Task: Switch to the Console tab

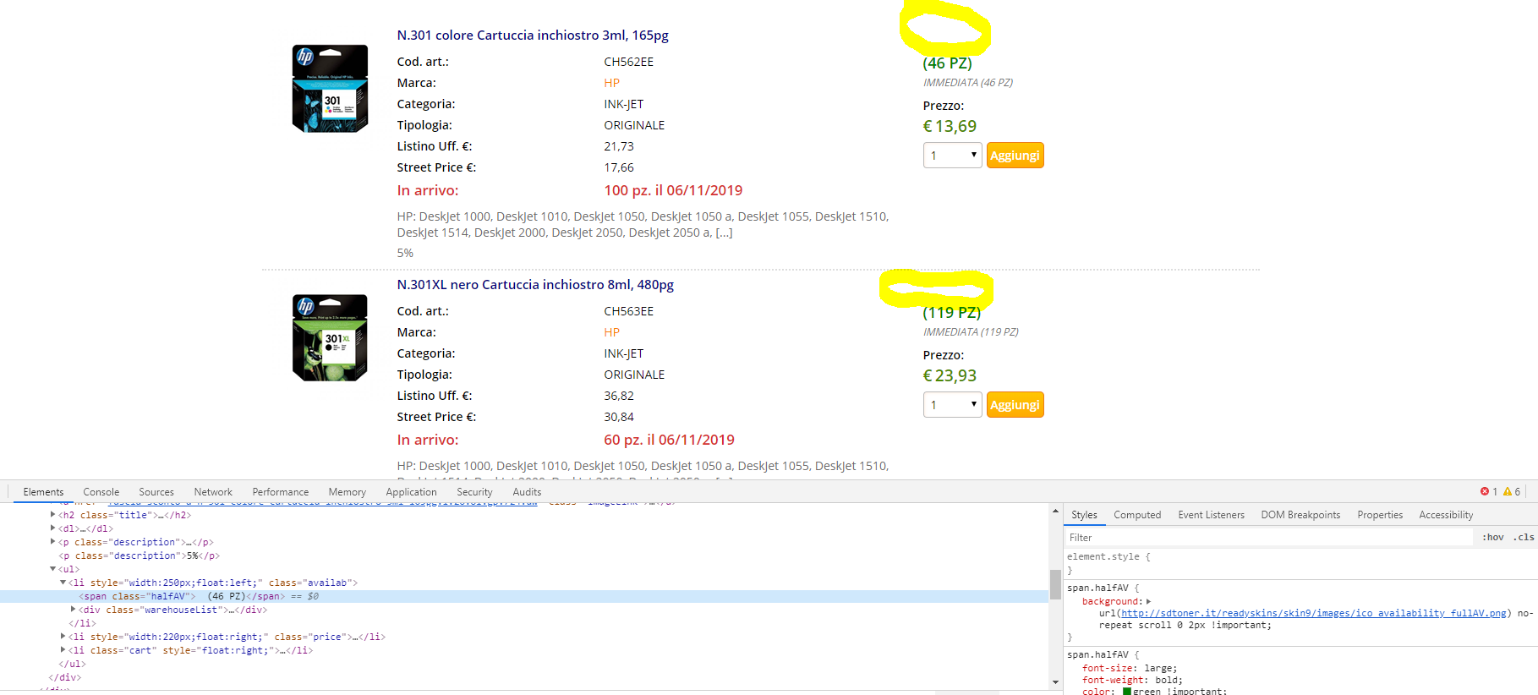Action: (101, 492)
